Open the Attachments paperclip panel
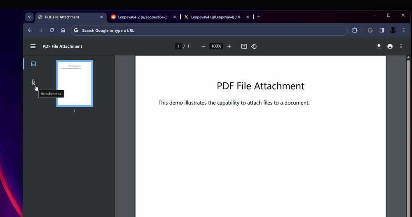Screen dimensions: 412x217 tap(33, 82)
